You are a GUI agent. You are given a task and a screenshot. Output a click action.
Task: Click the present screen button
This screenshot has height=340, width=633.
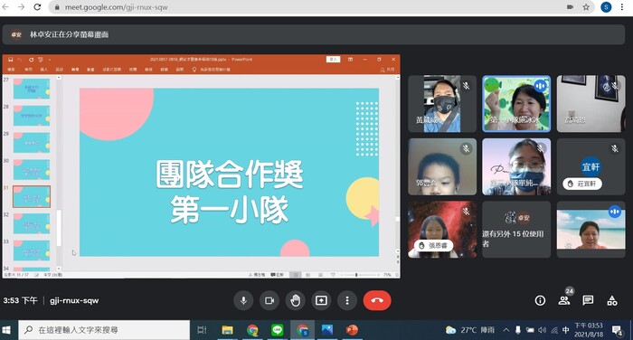coord(321,301)
